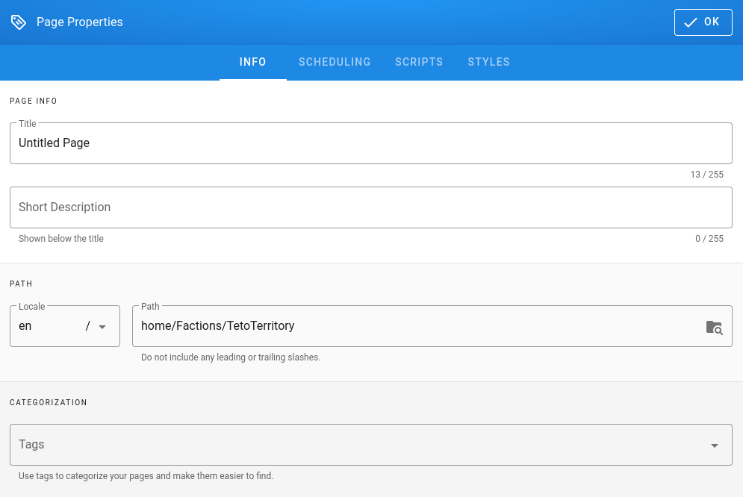The image size is (743, 497).
Task: Click into the Short Description field
Action: [370, 207]
